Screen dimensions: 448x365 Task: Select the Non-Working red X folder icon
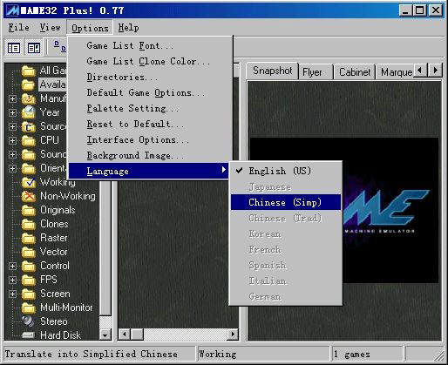29,196
